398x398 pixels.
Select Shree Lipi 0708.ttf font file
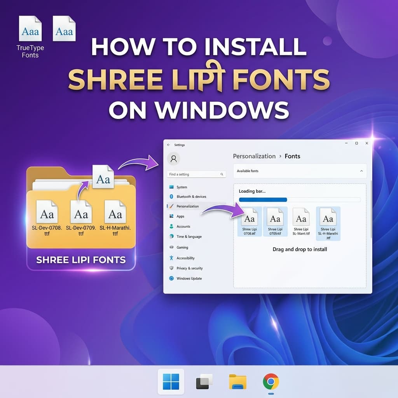pyautogui.click(x=250, y=222)
